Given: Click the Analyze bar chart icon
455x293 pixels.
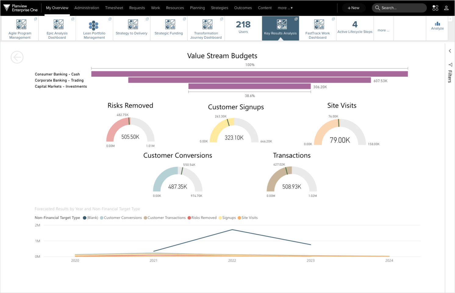Looking at the screenshot, I should point(438,24).
